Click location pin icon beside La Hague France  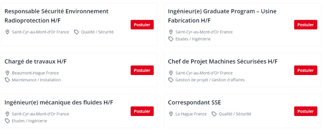point(171,114)
